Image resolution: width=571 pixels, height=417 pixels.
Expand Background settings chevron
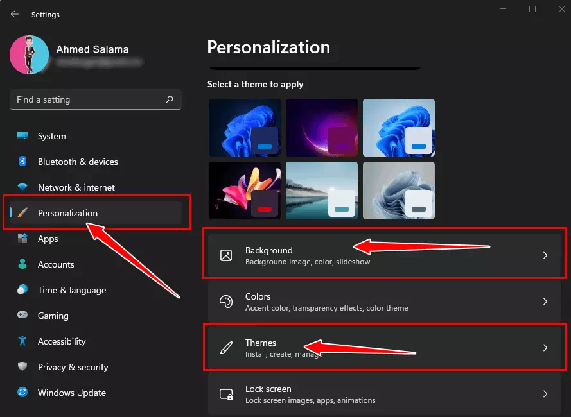click(x=545, y=255)
